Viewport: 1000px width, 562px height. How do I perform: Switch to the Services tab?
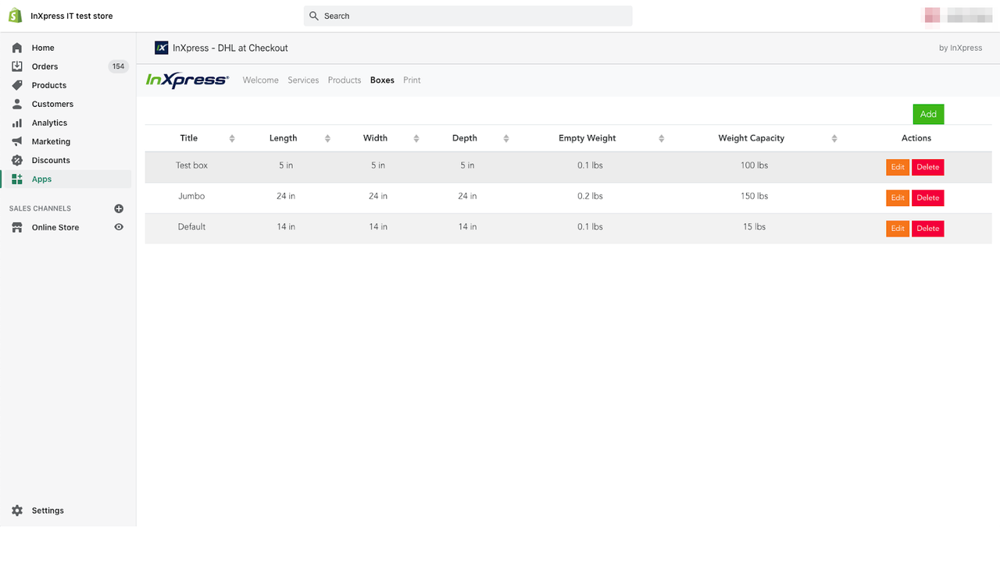click(303, 80)
